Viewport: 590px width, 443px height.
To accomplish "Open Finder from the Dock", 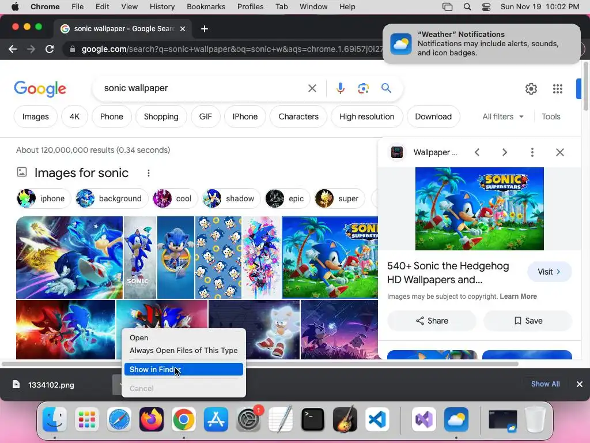I will click(55, 419).
